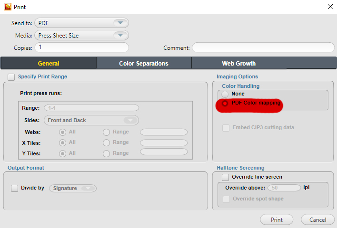337x228 pixels.
Task: Toggle Embed CIP3 cutting data checkbox
Action: [226, 128]
